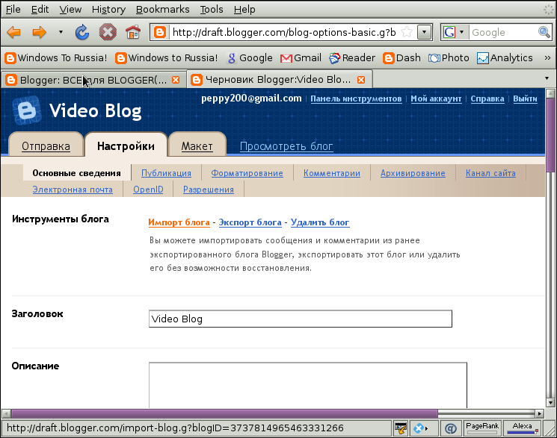The width and height of the screenshot is (557, 438).
Task: Switch to the 'Отправка' tab
Action: tap(46, 146)
